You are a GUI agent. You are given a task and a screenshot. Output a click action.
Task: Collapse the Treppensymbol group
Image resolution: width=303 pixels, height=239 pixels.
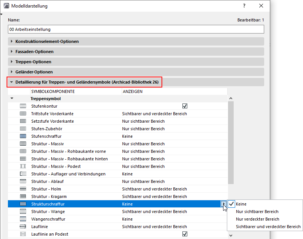pos(12,99)
